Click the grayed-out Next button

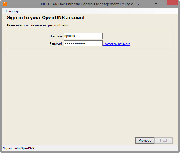(x=163, y=141)
